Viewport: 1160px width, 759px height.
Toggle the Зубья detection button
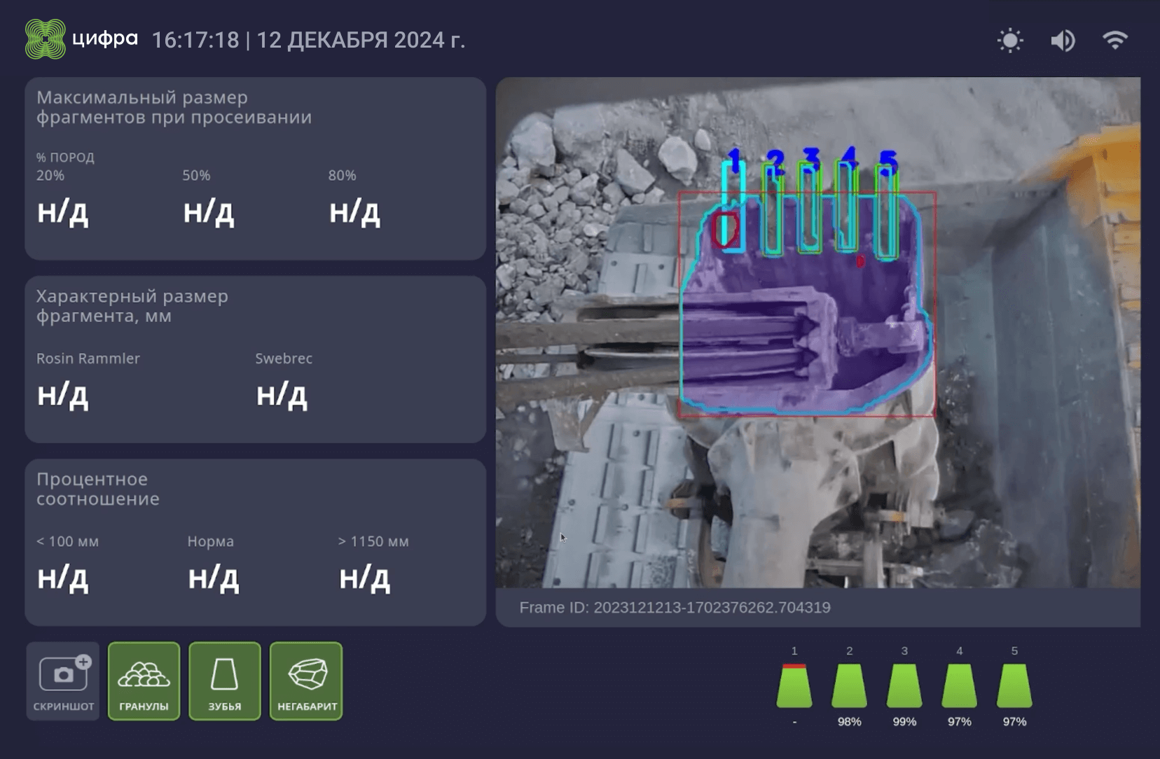(225, 681)
